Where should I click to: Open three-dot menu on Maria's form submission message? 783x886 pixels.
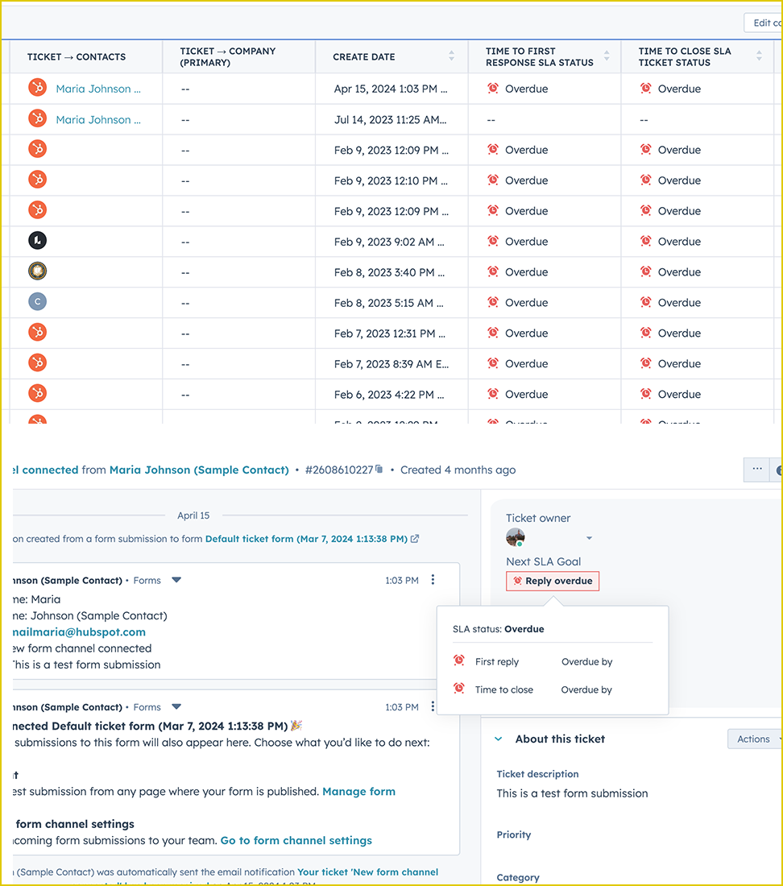[433, 580]
